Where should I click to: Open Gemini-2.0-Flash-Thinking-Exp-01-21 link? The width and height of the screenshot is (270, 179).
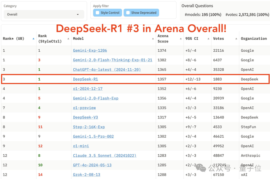coord(113,60)
